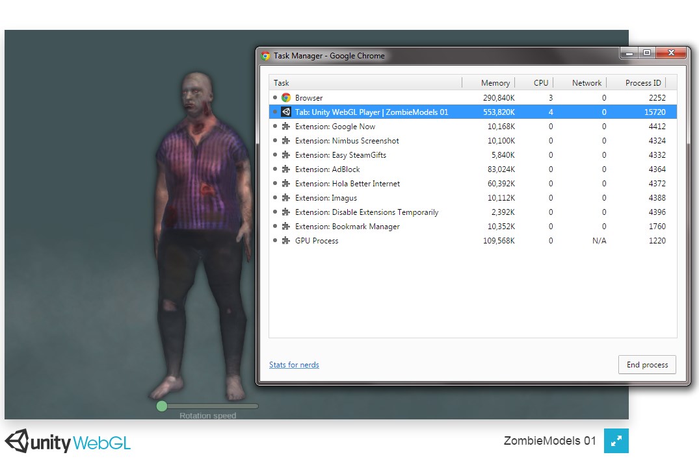This screenshot has width=699, height=459.
Task: Toggle fullscreen with the blue expand icon
Action: (x=616, y=441)
